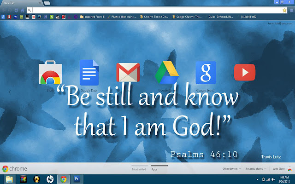
Task: Click the Web Store link
Action: pos(278,169)
